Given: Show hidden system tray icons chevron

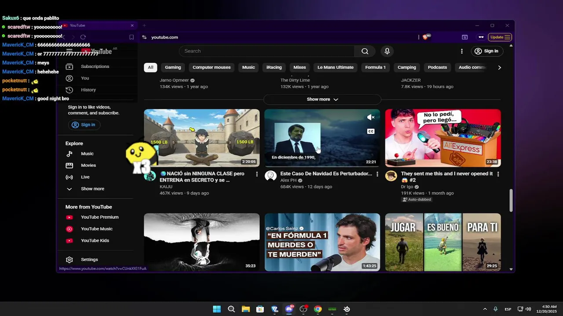Looking at the screenshot, I should click(x=485, y=309).
